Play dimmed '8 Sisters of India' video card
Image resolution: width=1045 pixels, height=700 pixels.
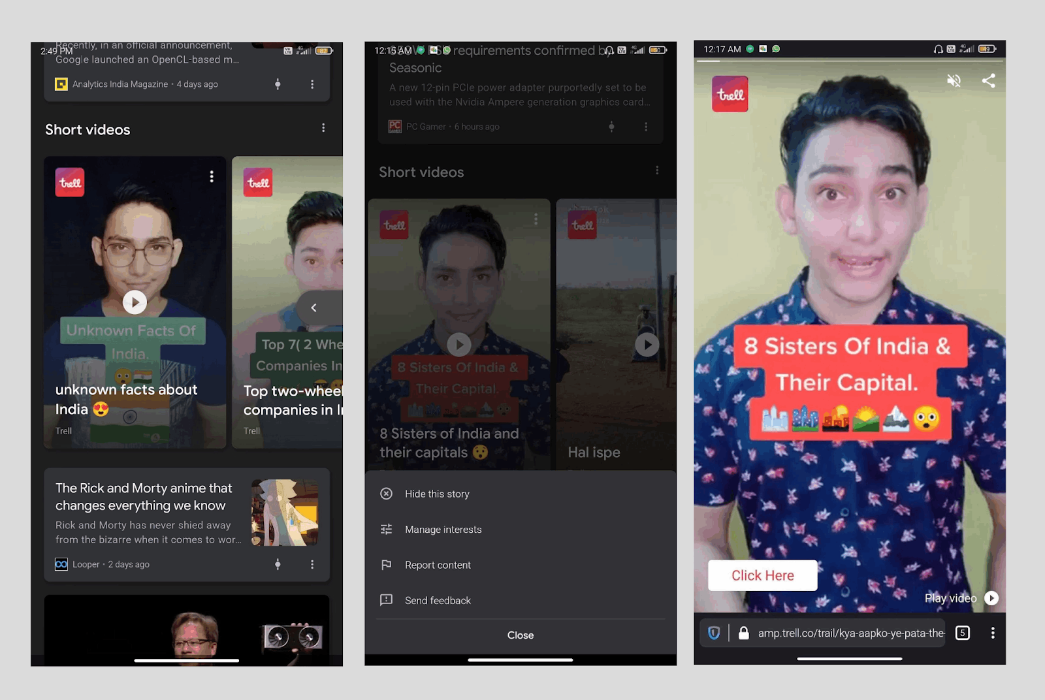pos(459,345)
